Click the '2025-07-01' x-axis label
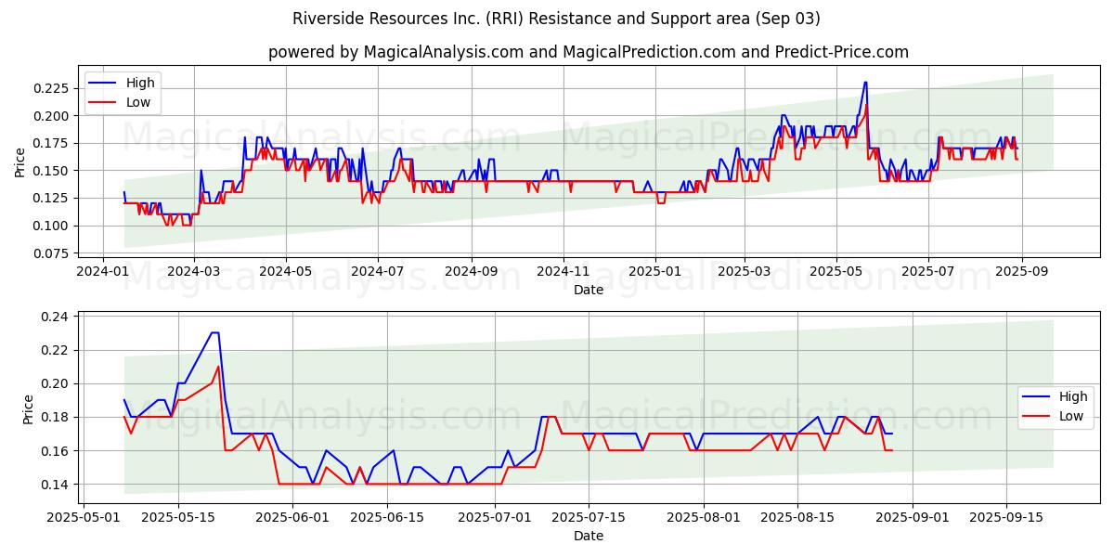The width and height of the screenshot is (1114, 557). tap(494, 517)
